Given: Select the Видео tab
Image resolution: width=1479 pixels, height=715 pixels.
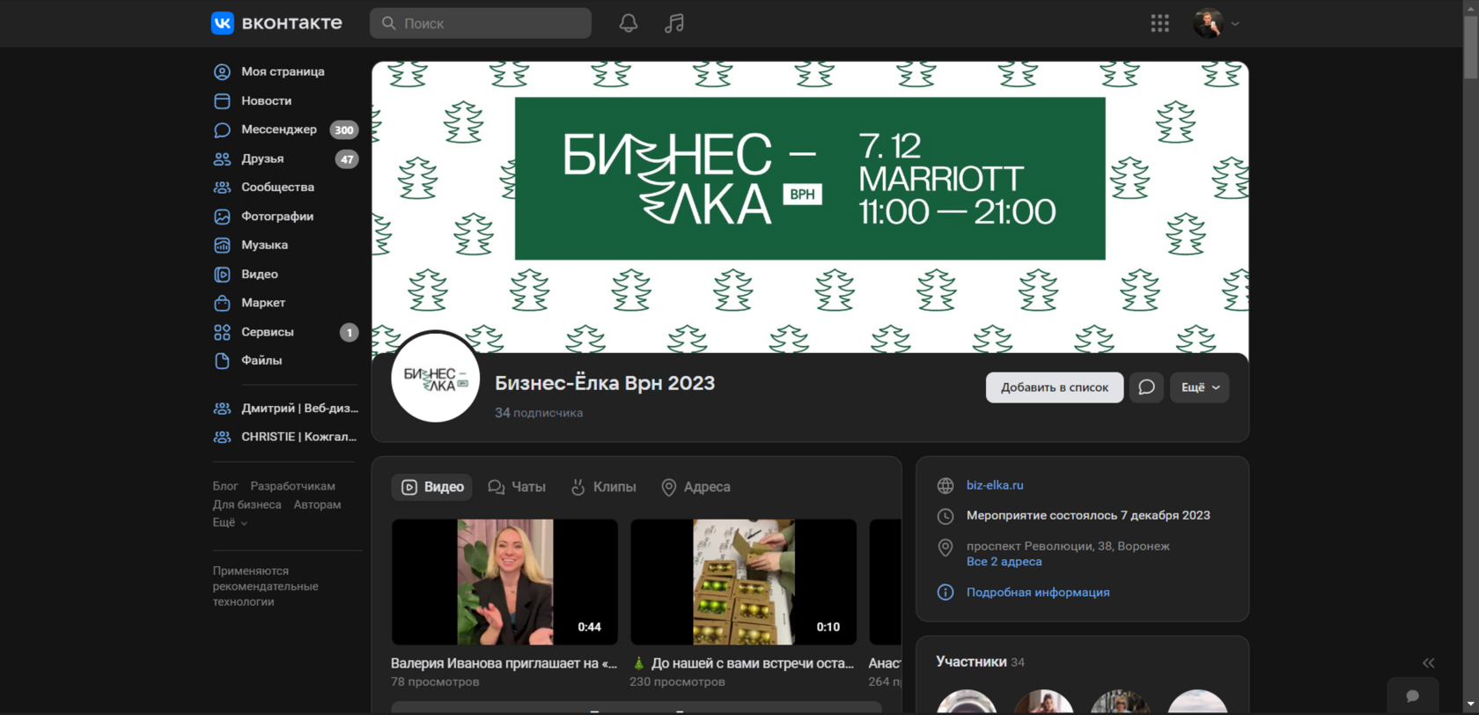Looking at the screenshot, I should click(x=432, y=487).
